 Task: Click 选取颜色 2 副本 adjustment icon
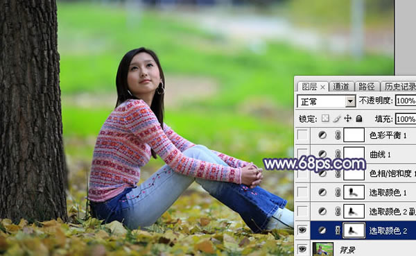pyautogui.click(x=322, y=212)
